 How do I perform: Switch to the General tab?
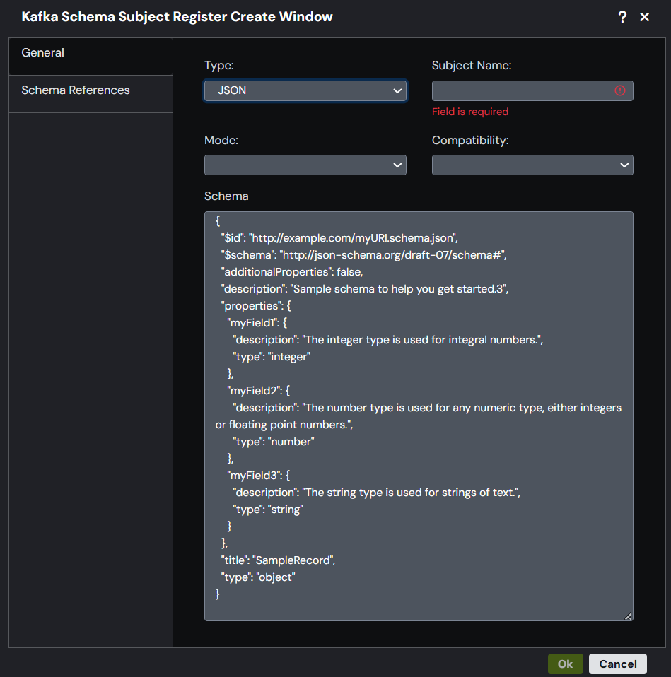pos(91,57)
